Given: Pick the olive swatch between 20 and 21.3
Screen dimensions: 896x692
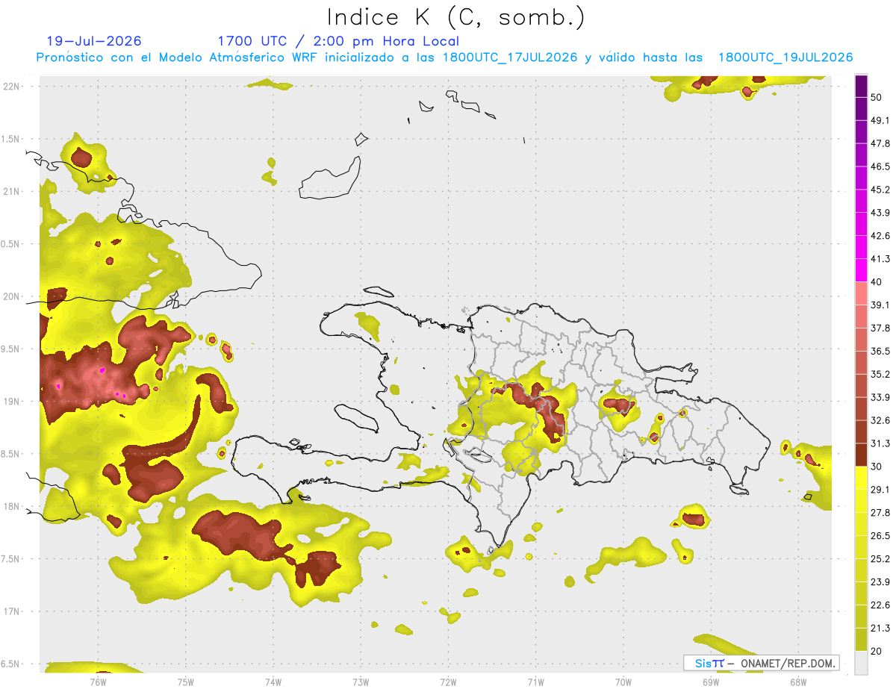Looking at the screenshot, I should [x=862, y=640].
